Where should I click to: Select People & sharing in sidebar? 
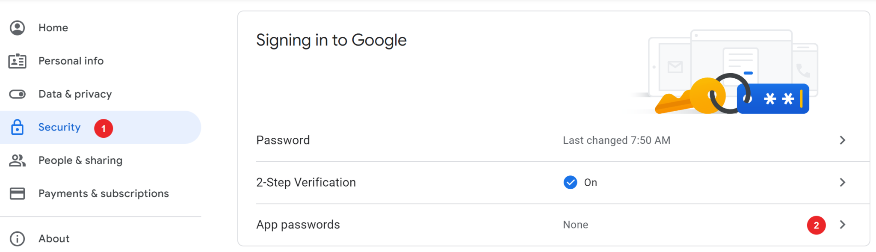(x=80, y=160)
